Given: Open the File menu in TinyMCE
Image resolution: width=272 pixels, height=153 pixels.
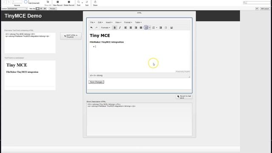Looking at the screenshot, I should click(93, 23).
